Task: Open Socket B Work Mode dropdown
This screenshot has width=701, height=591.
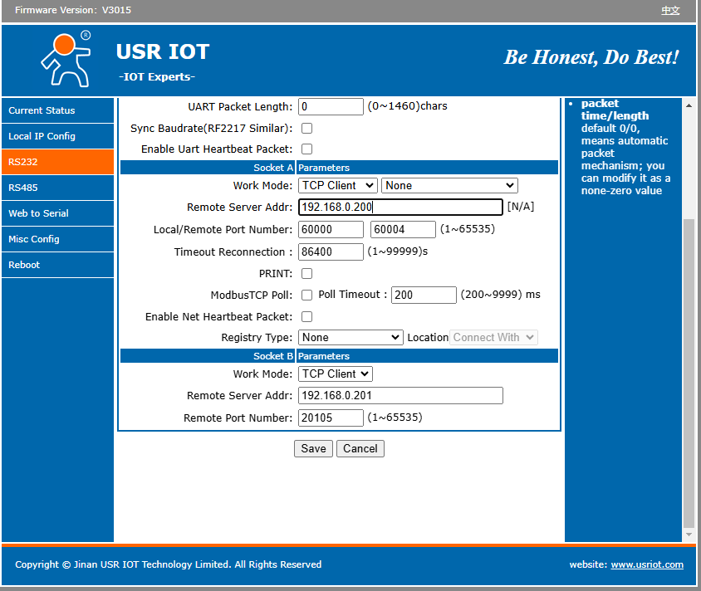Action: (335, 374)
